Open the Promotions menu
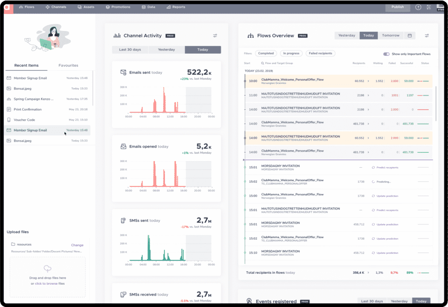Image resolution: width=448 pixels, height=307 pixels. pos(118,7)
